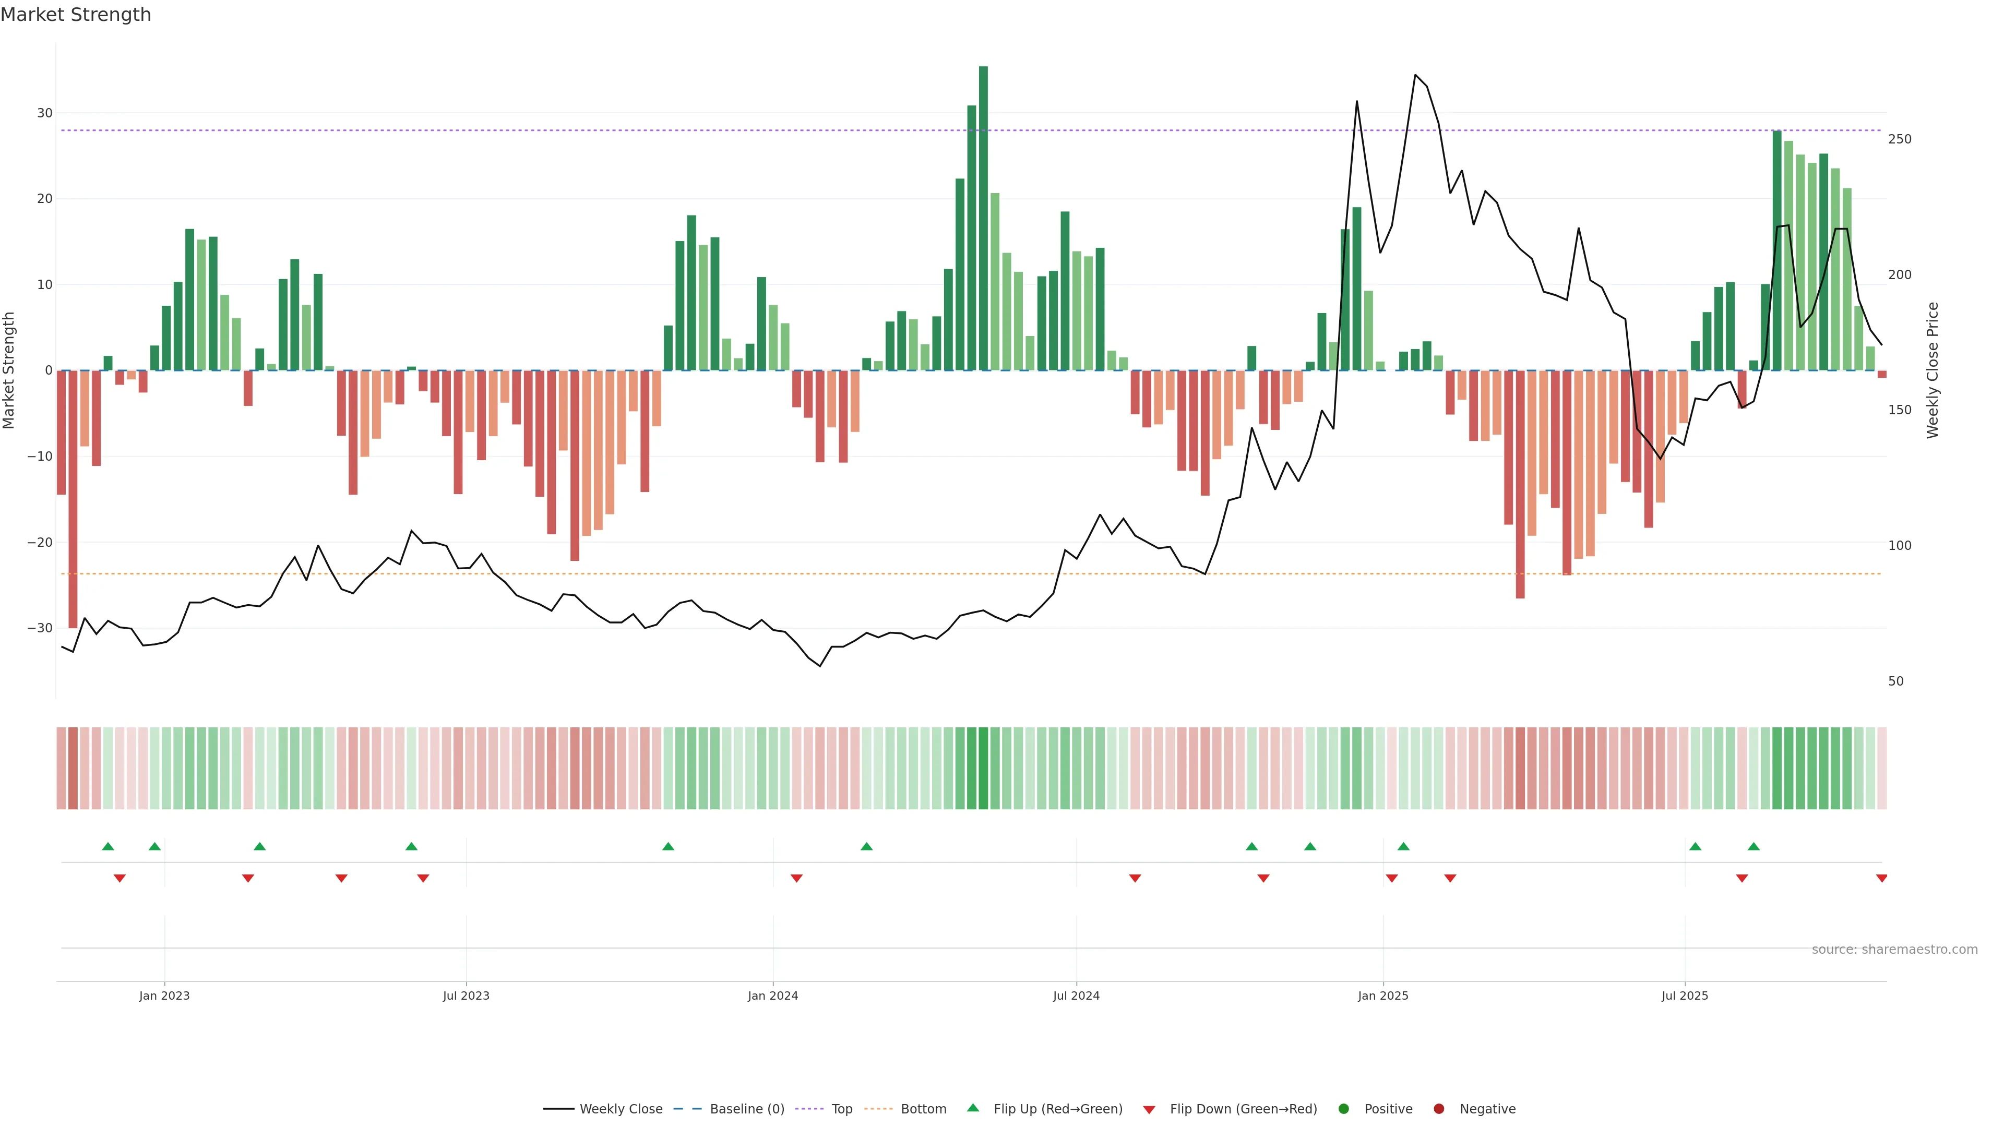
Task: Click the Jul 2025 x-axis label
Action: point(1684,996)
